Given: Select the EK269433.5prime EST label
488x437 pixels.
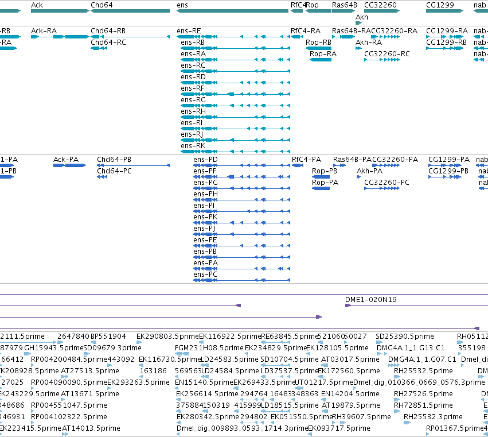Looking at the screenshot, I should 264,382.
